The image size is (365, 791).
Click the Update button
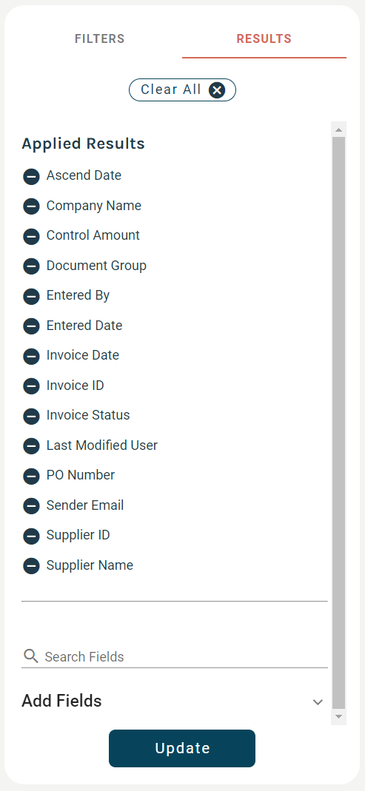coord(182,748)
